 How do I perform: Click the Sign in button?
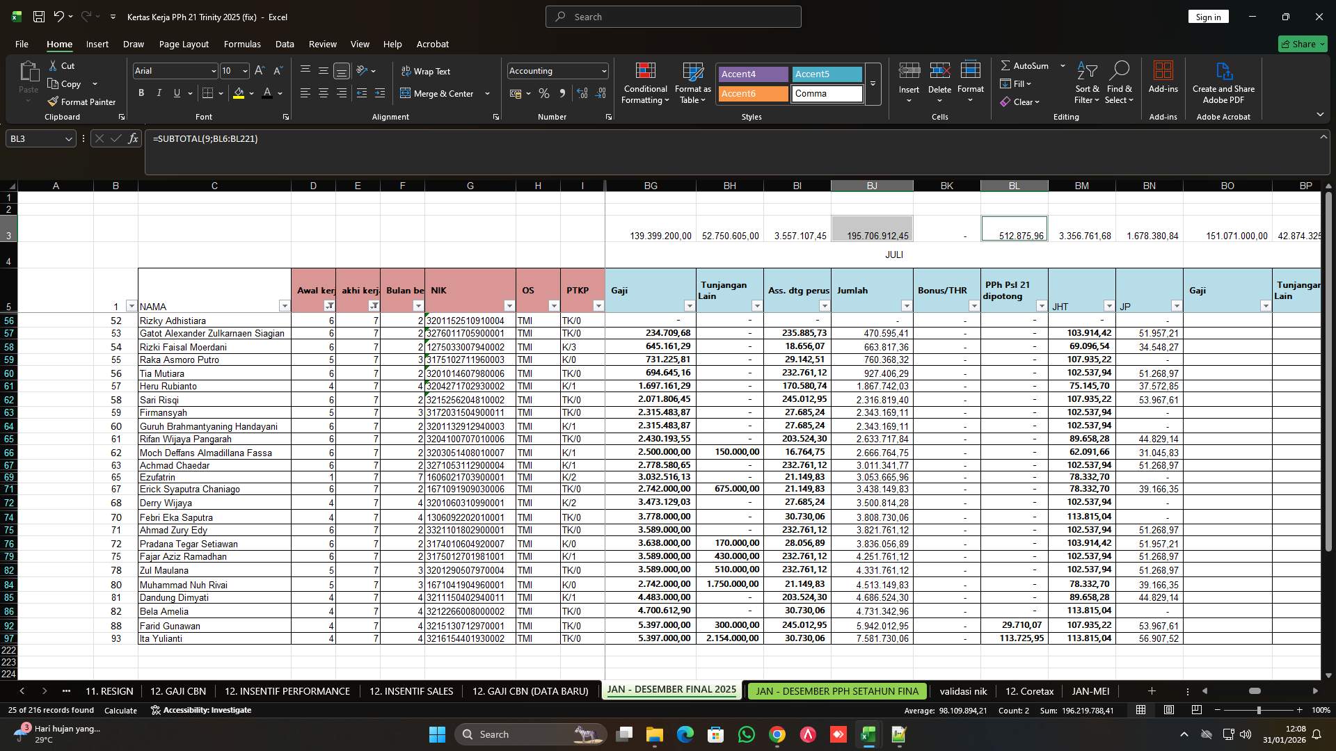[x=1208, y=16]
